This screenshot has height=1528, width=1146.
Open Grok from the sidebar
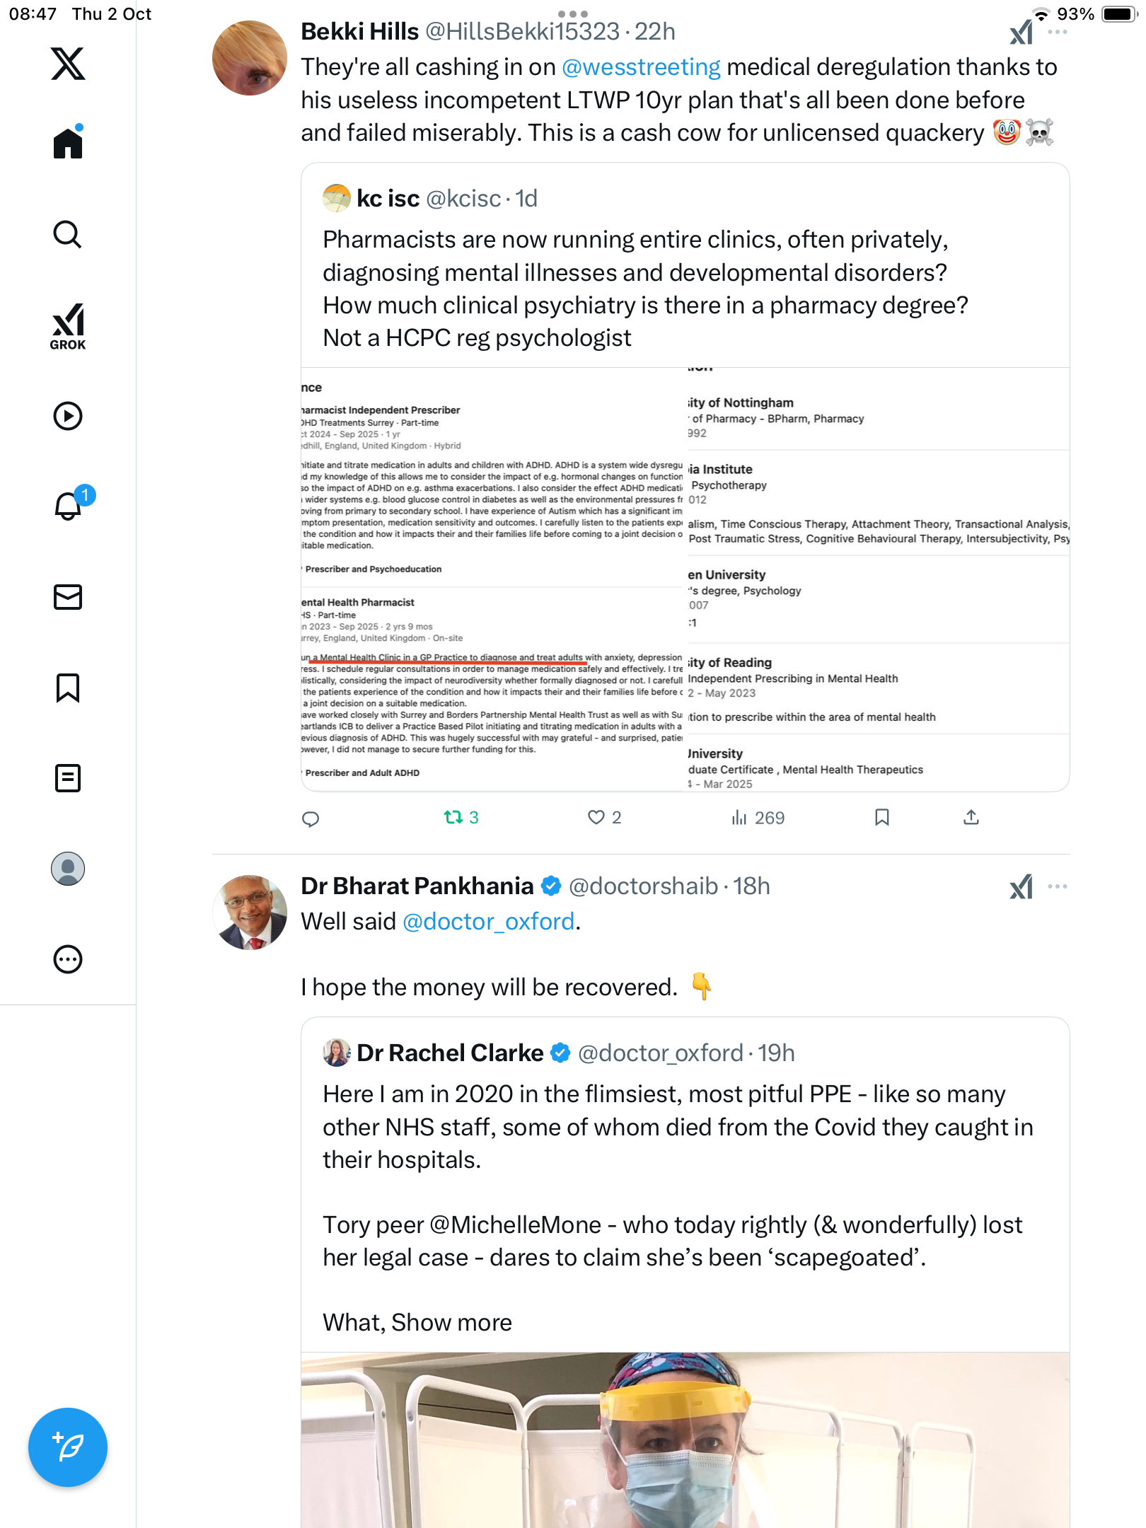[68, 327]
